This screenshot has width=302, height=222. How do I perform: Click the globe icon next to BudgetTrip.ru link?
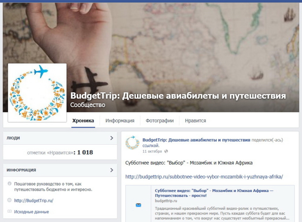point(10,200)
